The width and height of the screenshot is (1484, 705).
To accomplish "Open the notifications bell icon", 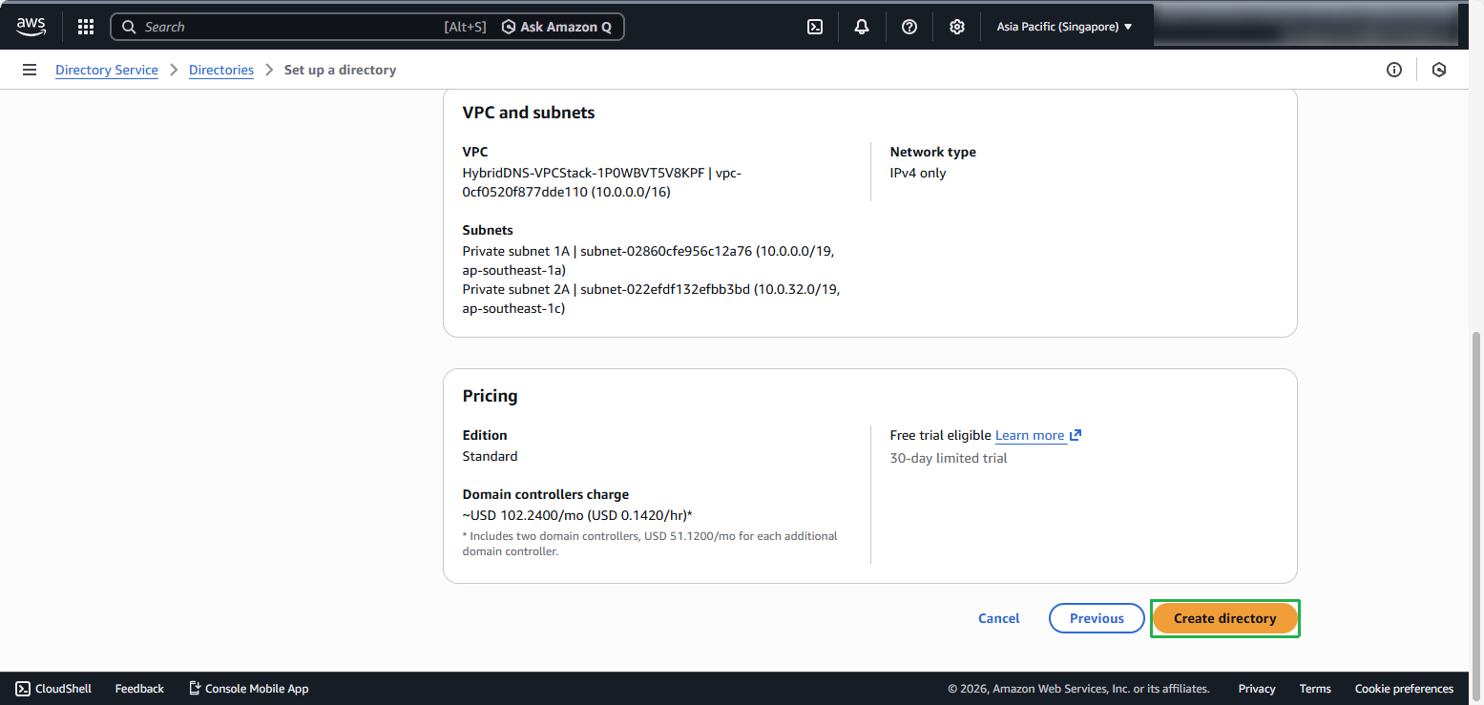I will coord(862,27).
